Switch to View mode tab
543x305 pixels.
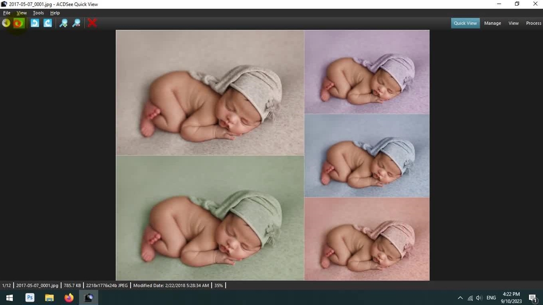click(513, 23)
